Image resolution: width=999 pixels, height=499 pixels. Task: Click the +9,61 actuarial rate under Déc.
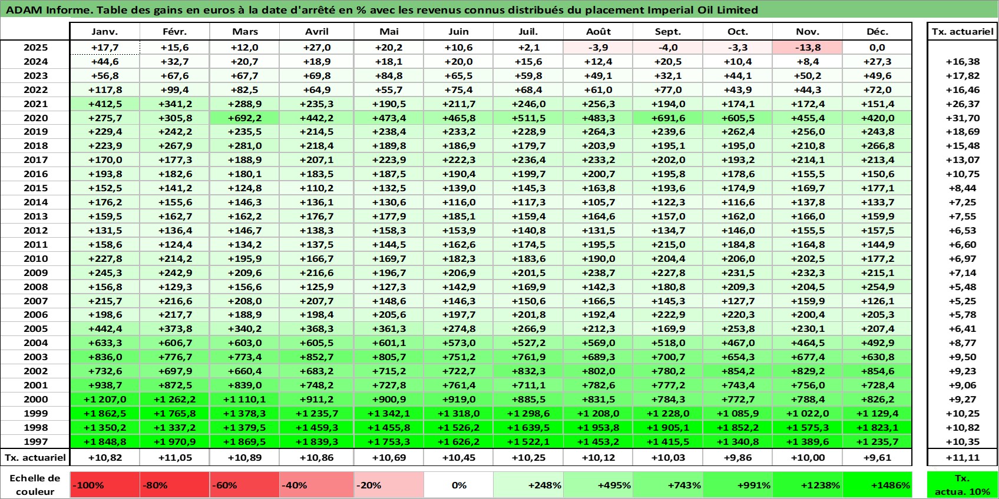point(877,457)
